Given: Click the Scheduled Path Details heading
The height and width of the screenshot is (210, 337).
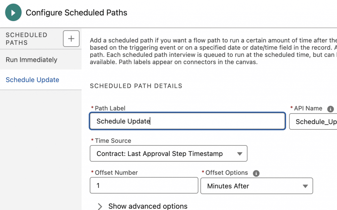Looking at the screenshot, I should [136, 86].
